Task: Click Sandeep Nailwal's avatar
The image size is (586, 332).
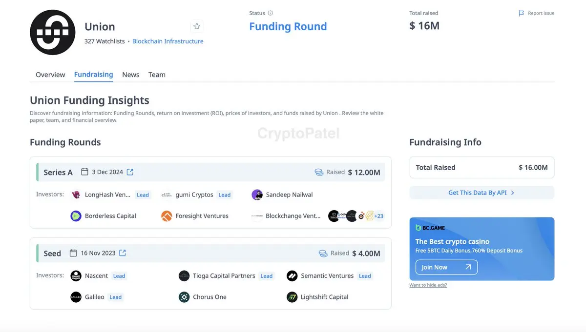Action: [257, 195]
